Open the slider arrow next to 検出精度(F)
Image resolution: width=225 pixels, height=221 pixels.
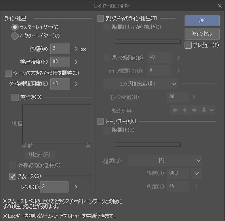point(76,62)
